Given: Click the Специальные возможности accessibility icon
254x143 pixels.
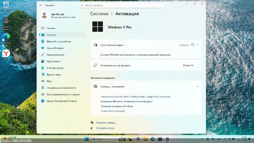Looking at the screenshot, I should point(43,88).
